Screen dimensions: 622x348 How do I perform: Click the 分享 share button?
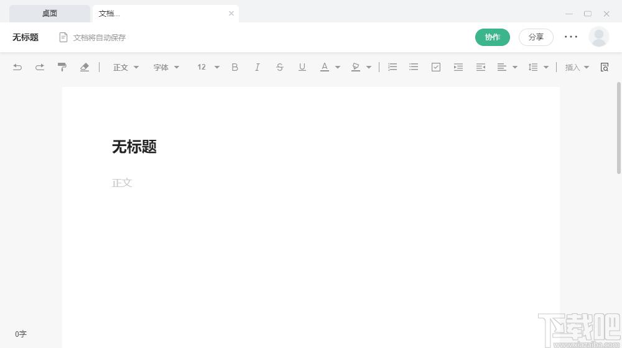536,37
